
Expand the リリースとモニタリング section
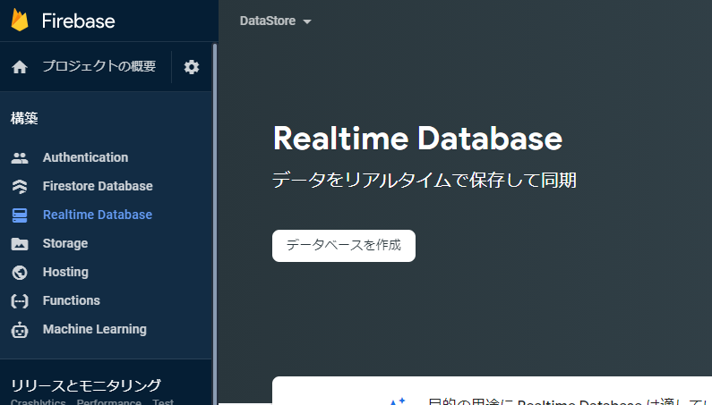tap(86, 385)
